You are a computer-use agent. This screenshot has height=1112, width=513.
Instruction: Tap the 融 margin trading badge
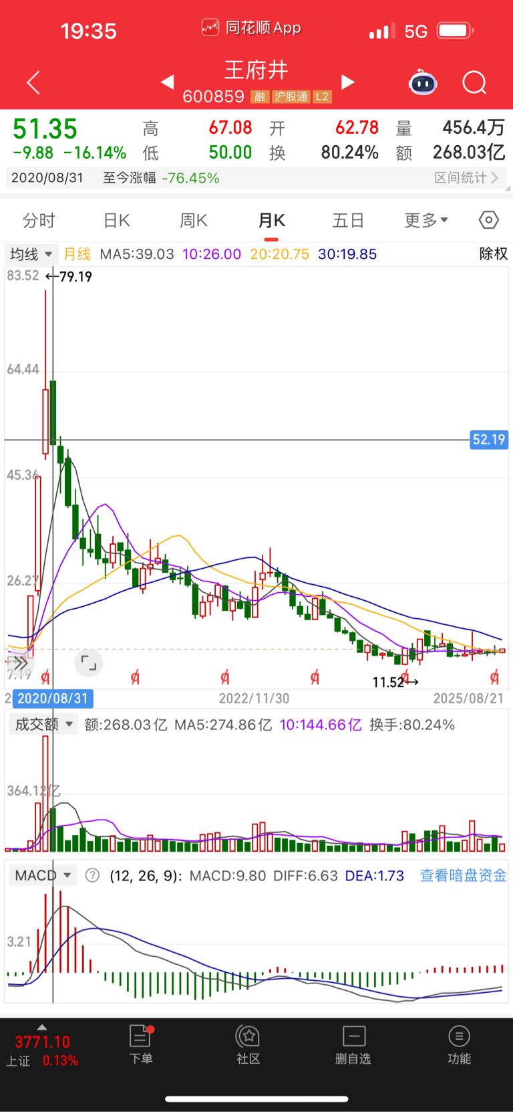[260, 97]
